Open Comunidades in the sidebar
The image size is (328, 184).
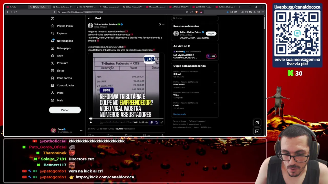tap(63, 85)
